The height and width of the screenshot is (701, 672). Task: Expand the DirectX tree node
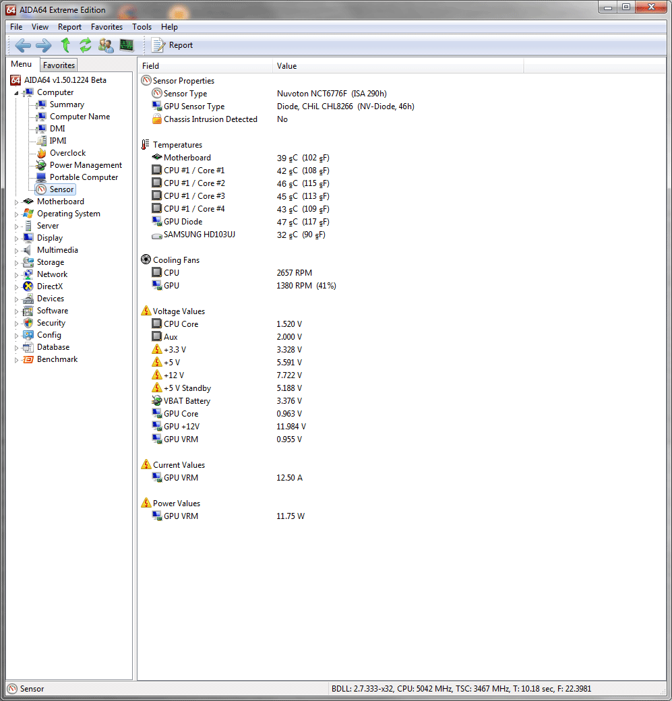tap(17, 287)
